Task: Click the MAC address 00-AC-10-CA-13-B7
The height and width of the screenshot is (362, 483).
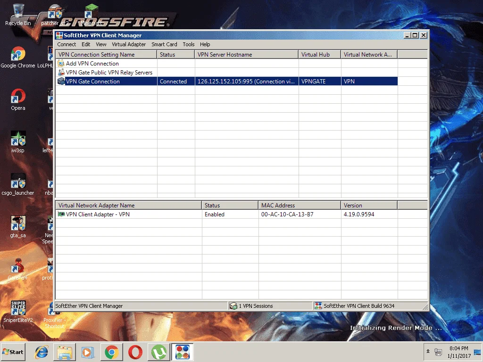Action: [x=287, y=214]
